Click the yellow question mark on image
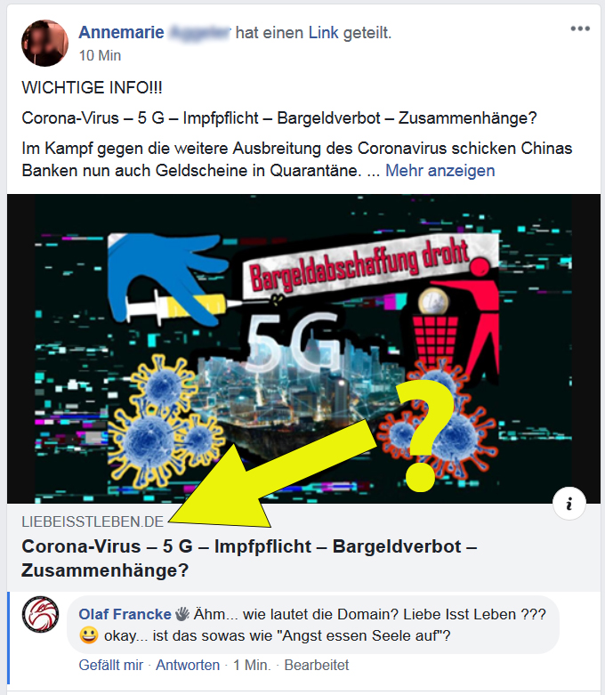Image resolution: width=605 pixels, height=695 pixels. [x=426, y=435]
